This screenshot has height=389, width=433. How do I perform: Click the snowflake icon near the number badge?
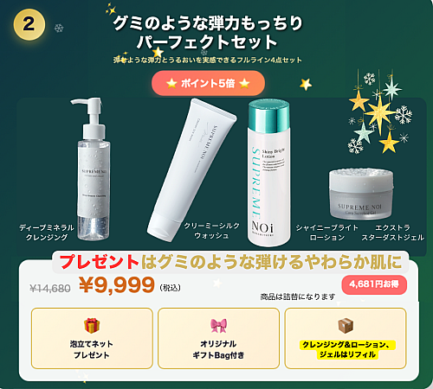coord(59,29)
